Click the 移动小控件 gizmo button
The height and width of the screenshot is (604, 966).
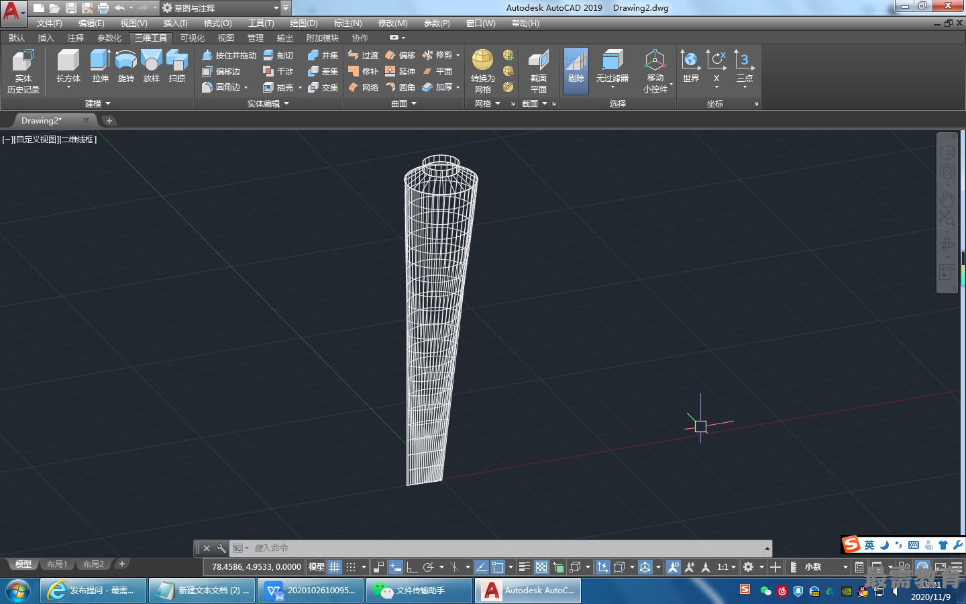655,70
